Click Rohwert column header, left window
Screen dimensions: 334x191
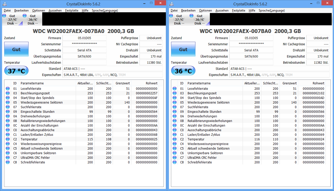click(145, 83)
